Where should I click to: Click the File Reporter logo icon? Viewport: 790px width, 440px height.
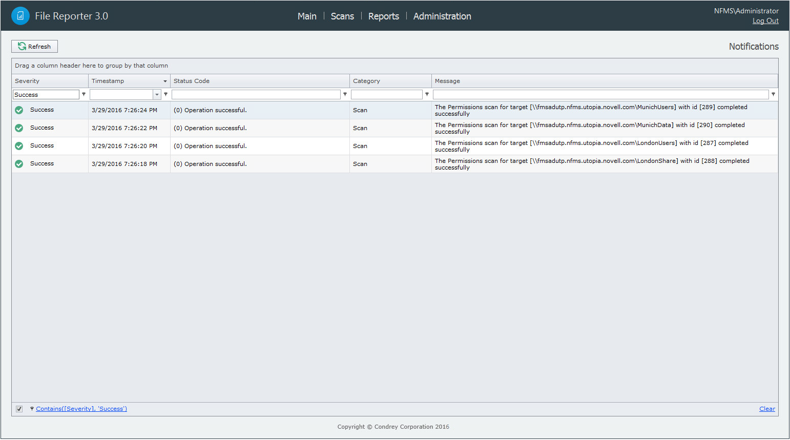pos(20,16)
